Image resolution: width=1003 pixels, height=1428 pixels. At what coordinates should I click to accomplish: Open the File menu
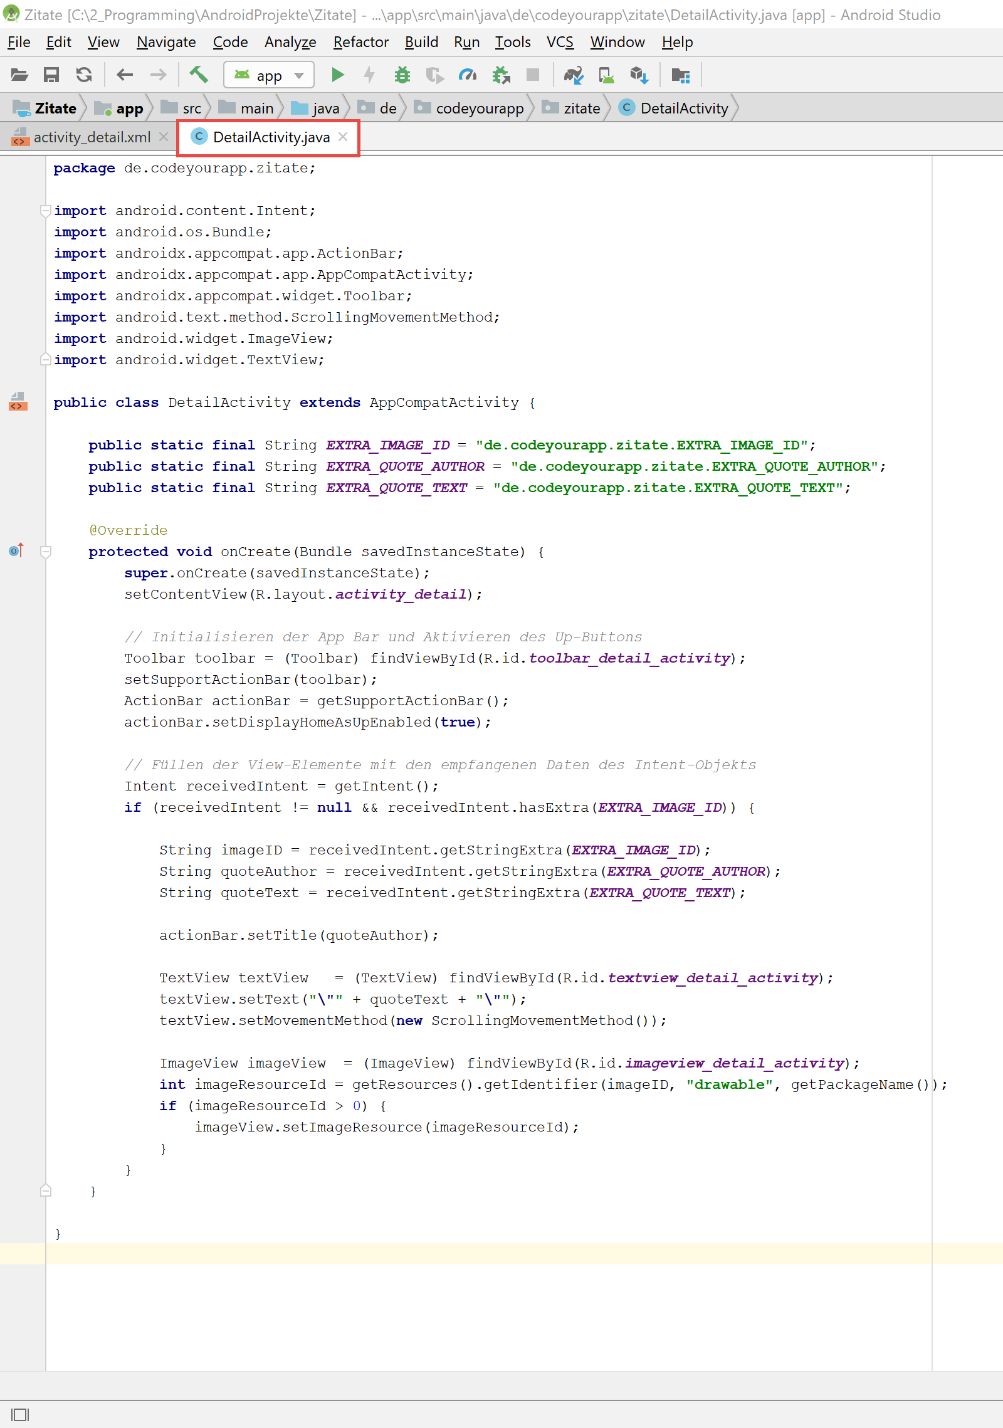[x=19, y=42]
